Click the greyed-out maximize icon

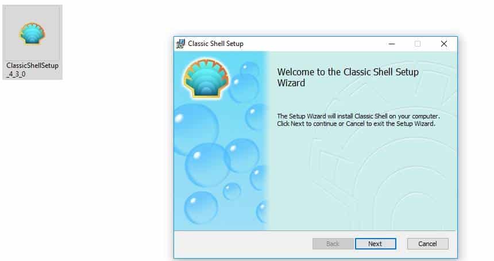[x=418, y=44]
